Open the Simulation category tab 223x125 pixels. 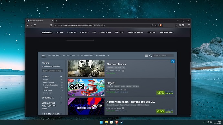tap(106, 32)
